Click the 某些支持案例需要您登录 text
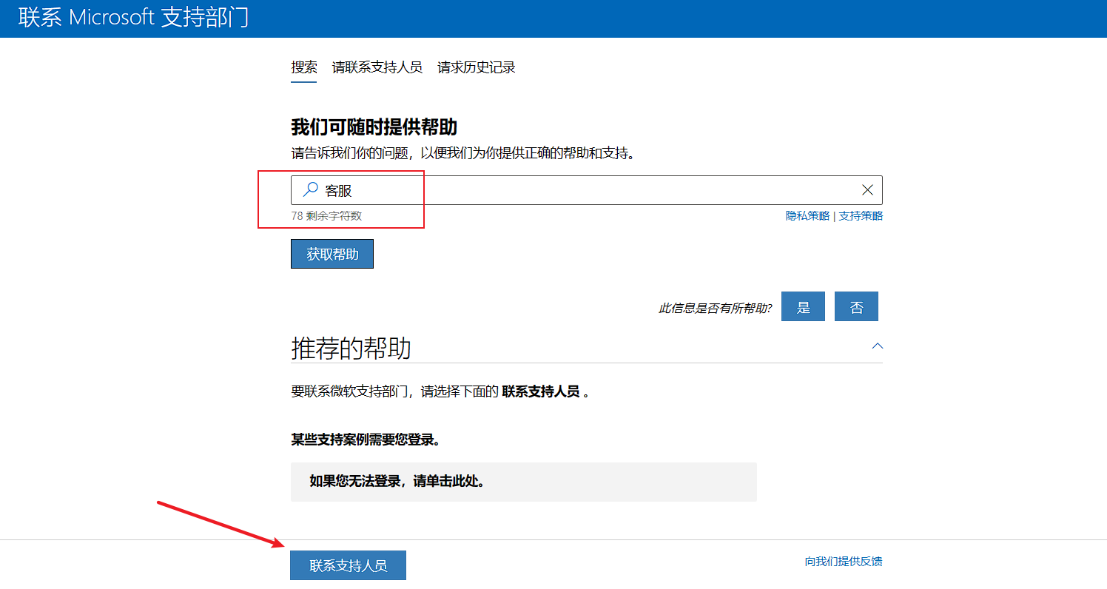The image size is (1107, 589). click(366, 440)
